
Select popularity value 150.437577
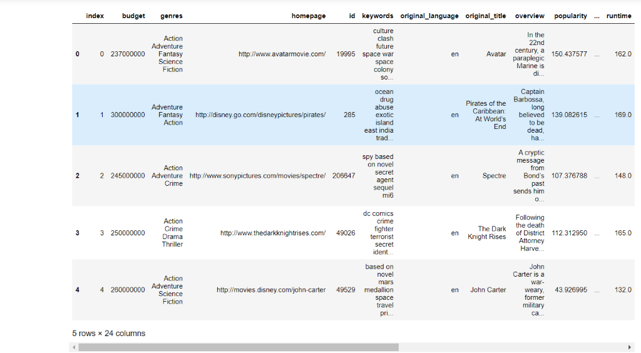569,54
